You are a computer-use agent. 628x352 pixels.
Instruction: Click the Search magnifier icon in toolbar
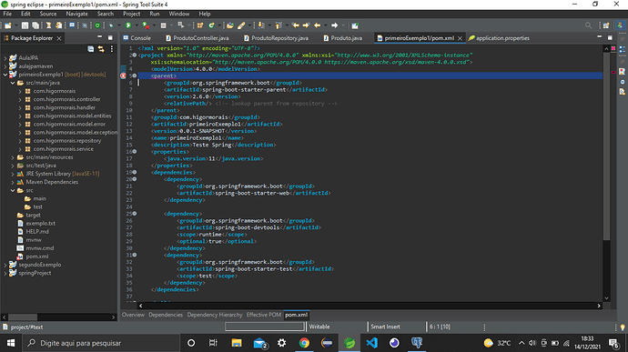click(x=588, y=25)
